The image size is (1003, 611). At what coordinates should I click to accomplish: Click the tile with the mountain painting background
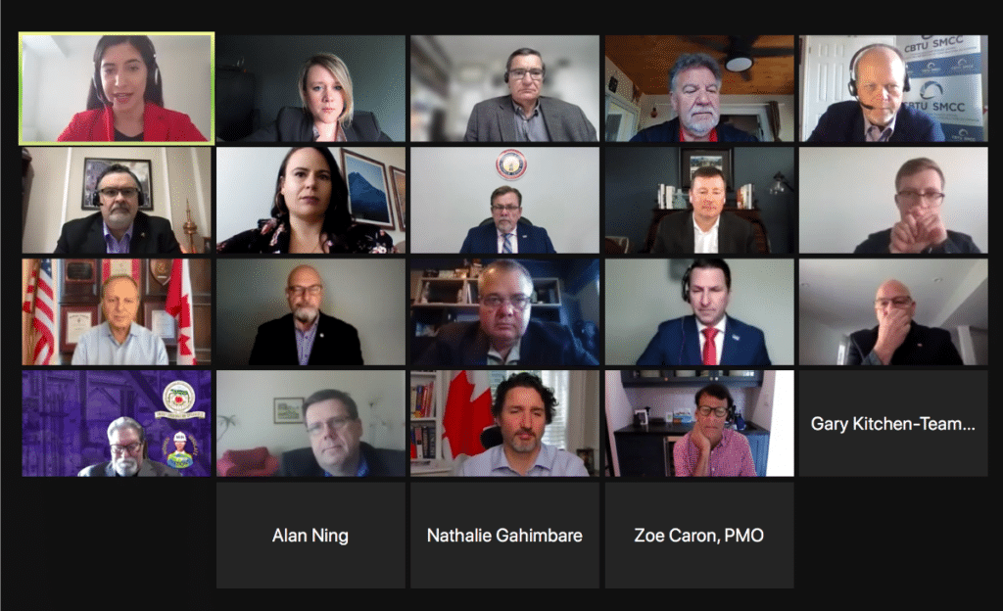[310, 200]
